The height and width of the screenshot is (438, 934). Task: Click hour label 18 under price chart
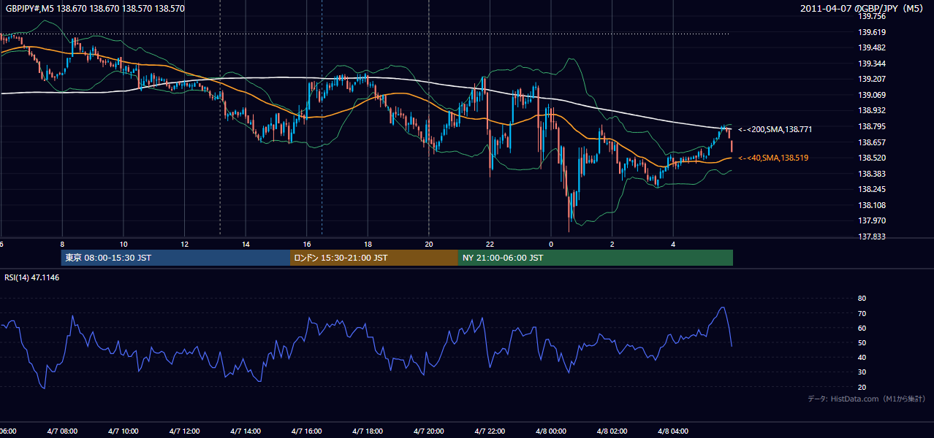pyautogui.click(x=368, y=245)
